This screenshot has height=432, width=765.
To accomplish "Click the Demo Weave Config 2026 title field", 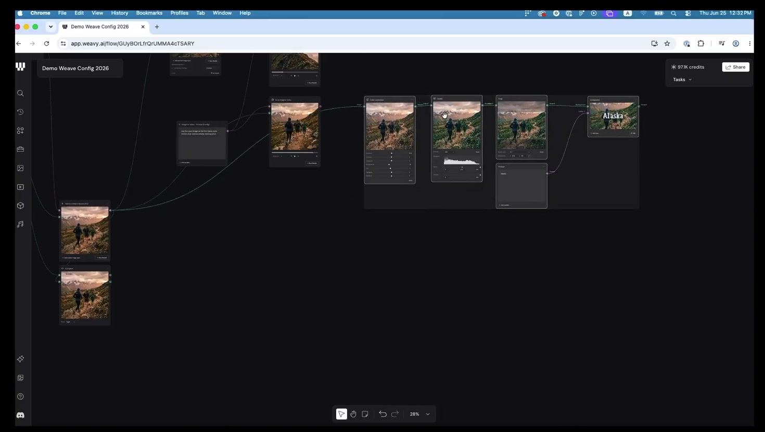I will point(80,68).
